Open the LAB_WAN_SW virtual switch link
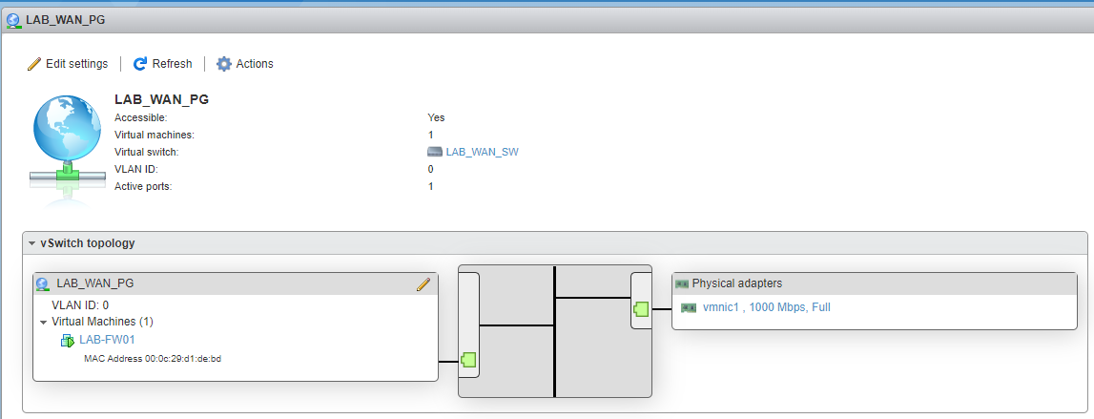The image size is (1094, 419). click(x=482, y=152)
